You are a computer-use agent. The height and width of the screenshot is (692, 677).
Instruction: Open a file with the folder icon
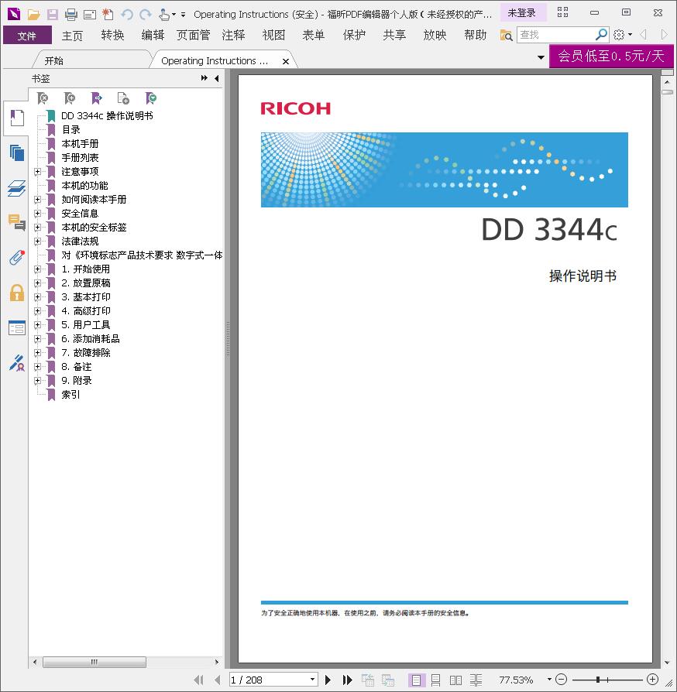[x=33, y=15]
